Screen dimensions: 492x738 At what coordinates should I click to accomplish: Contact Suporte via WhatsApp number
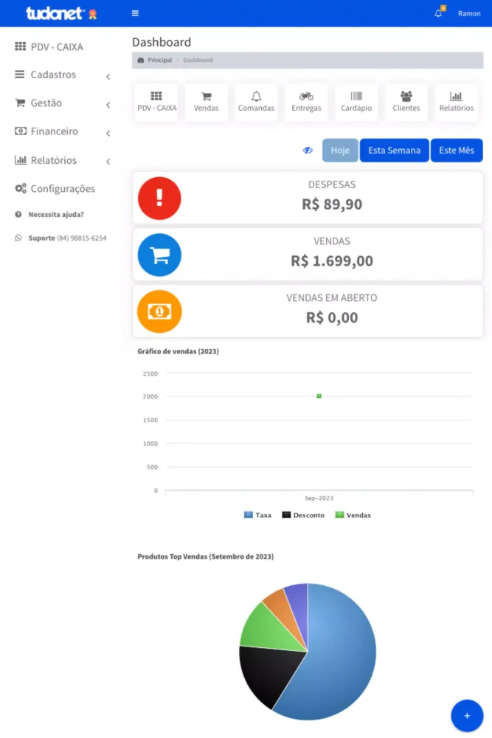click(x=67, y=238)
